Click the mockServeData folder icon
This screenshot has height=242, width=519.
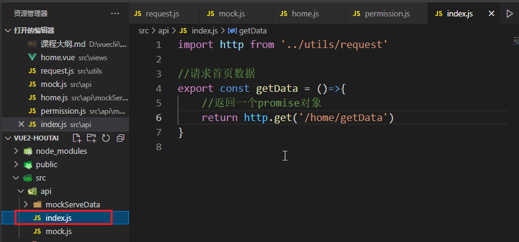[37, 205]
